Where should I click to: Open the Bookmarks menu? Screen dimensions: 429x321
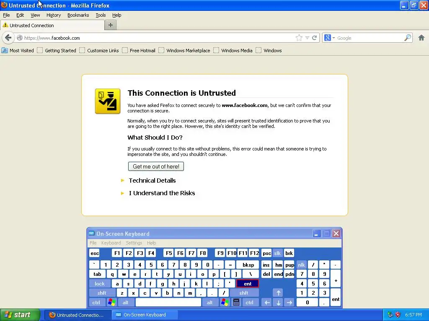78,15
